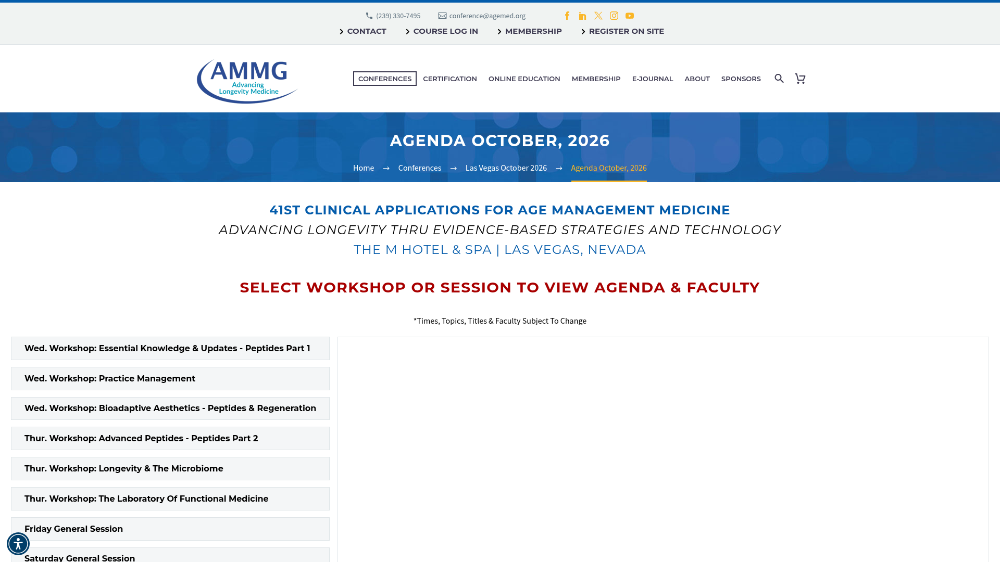This screenshot has height=562, width=1000.
Task: Select Wed. Workshop Practice Management tab
Action: click(170, 379)
